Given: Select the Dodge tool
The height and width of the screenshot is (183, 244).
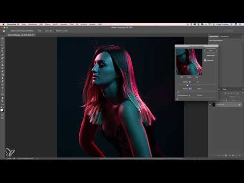Looking at the screenshot, I should click(x=3, y=81).
